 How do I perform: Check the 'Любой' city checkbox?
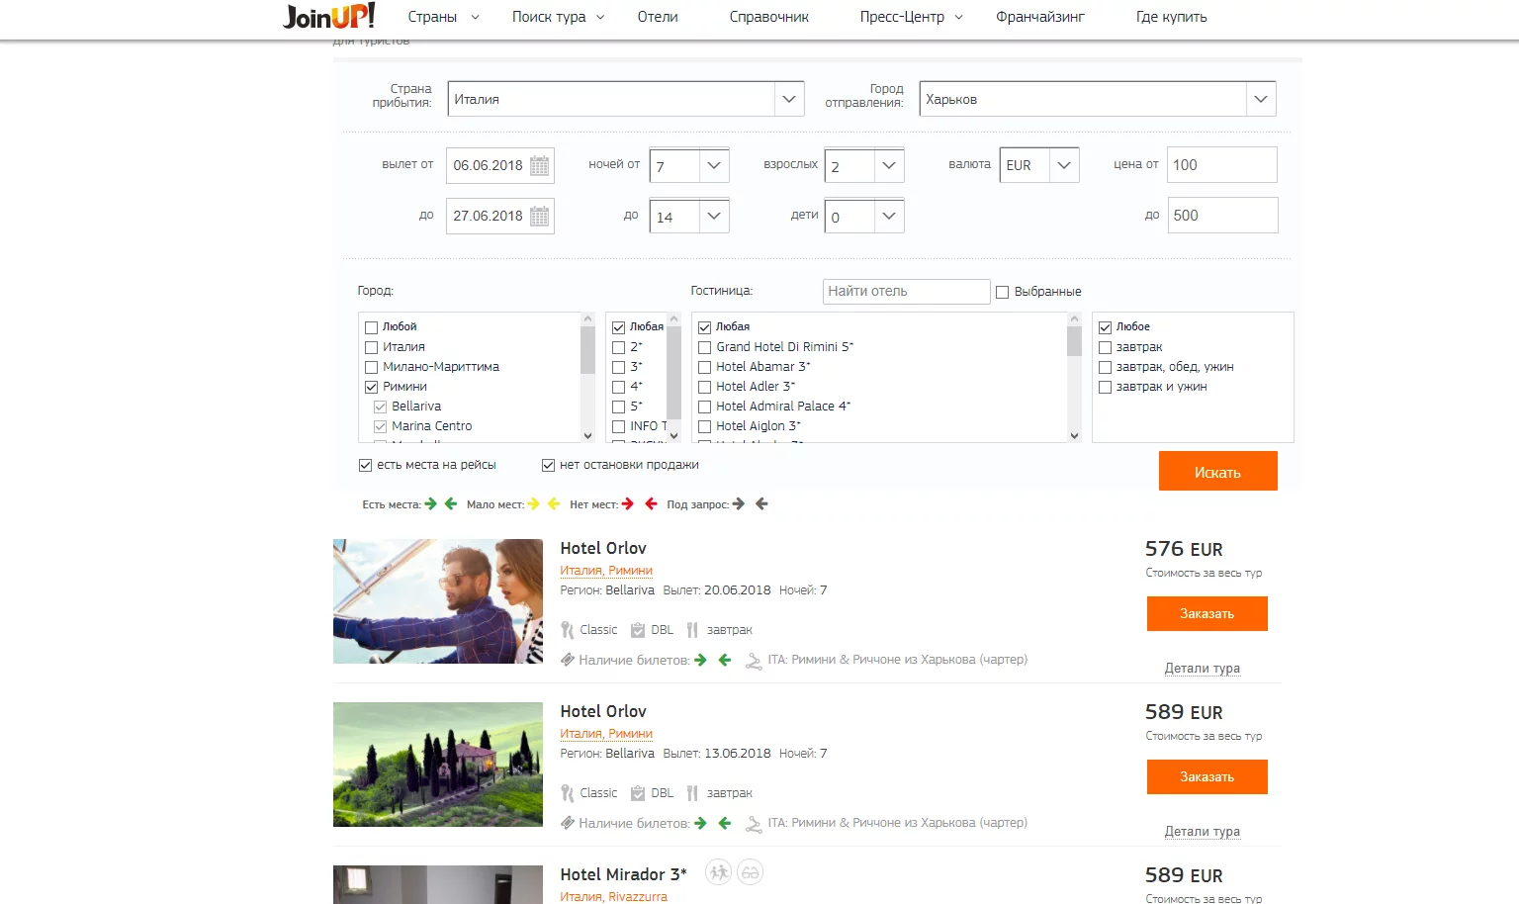tap(372, 327)
